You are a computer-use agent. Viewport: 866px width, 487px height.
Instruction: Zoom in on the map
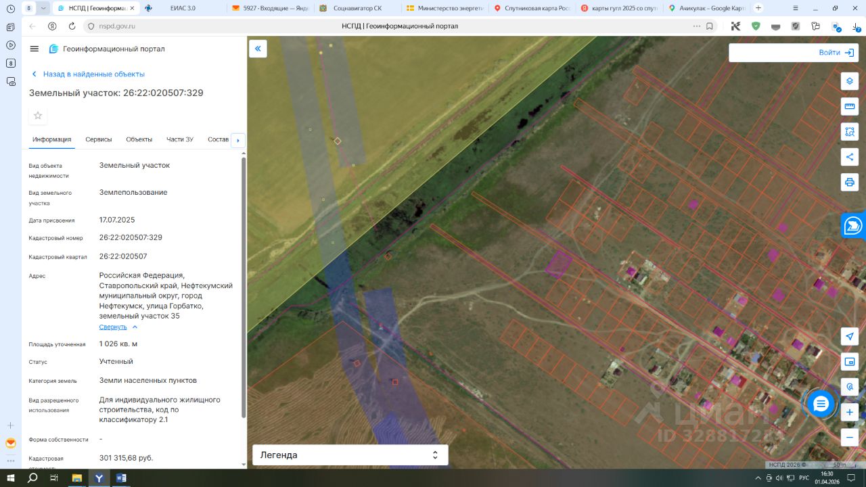(850, 412)
